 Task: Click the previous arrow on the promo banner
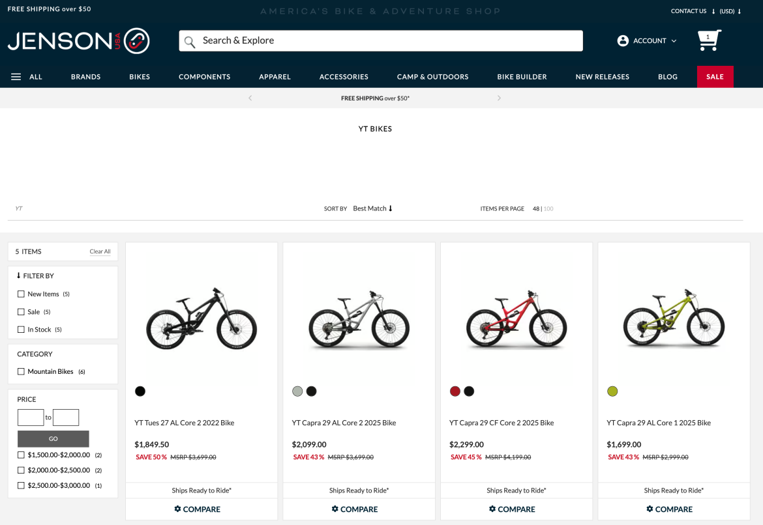point(250,98)
